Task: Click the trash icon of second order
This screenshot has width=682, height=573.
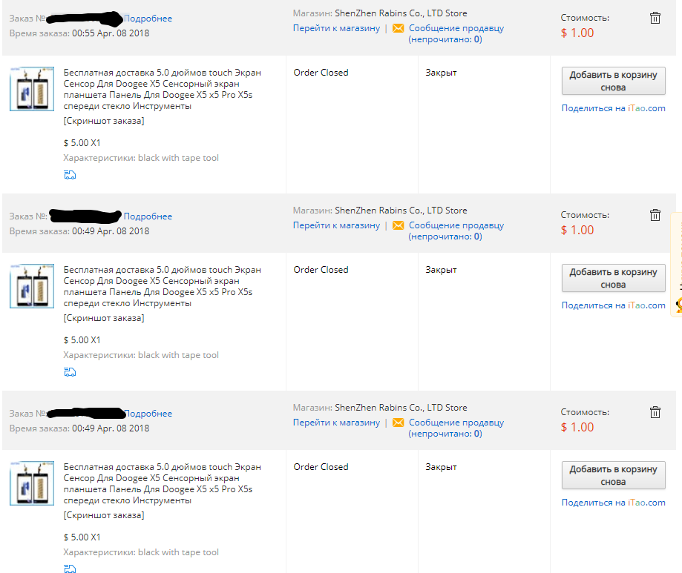Action: click(x=655, y=215)
